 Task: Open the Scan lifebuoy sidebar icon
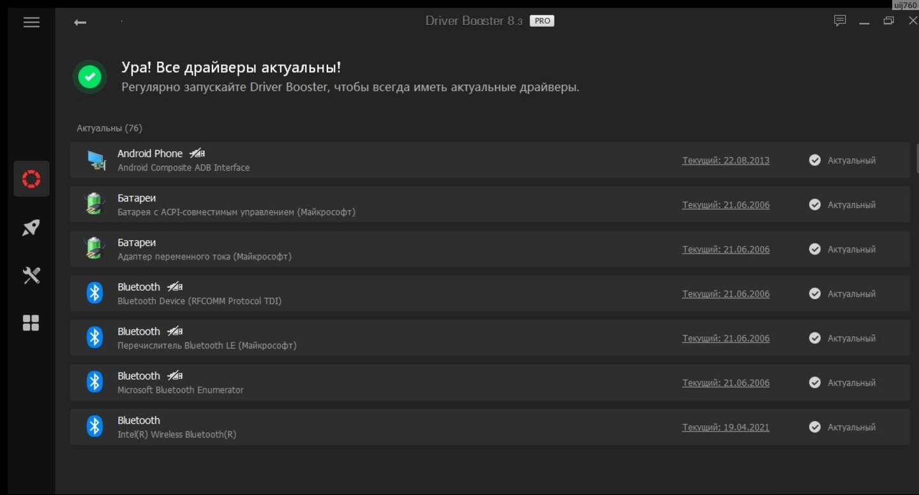tap(31, 179)
